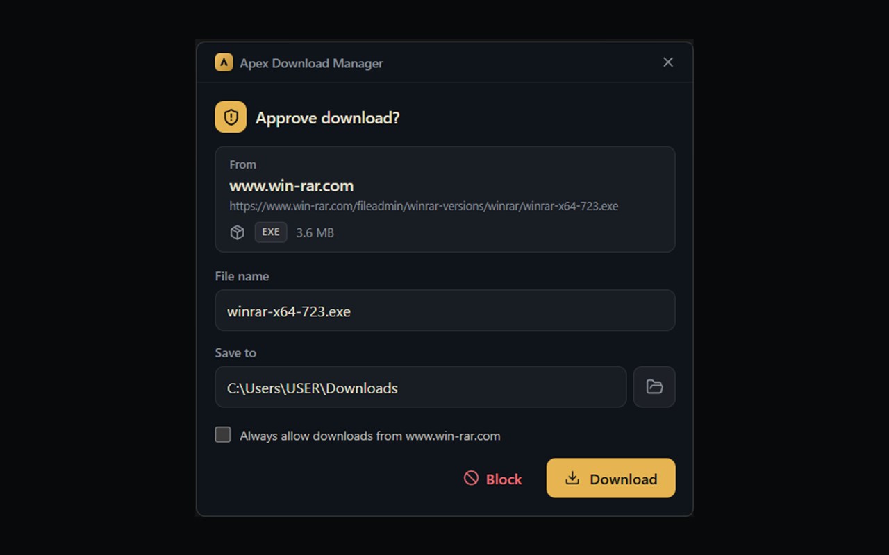889x555 pixels.
Task: Click the download arrow icon on Download
Action: (x=572, y=478)
